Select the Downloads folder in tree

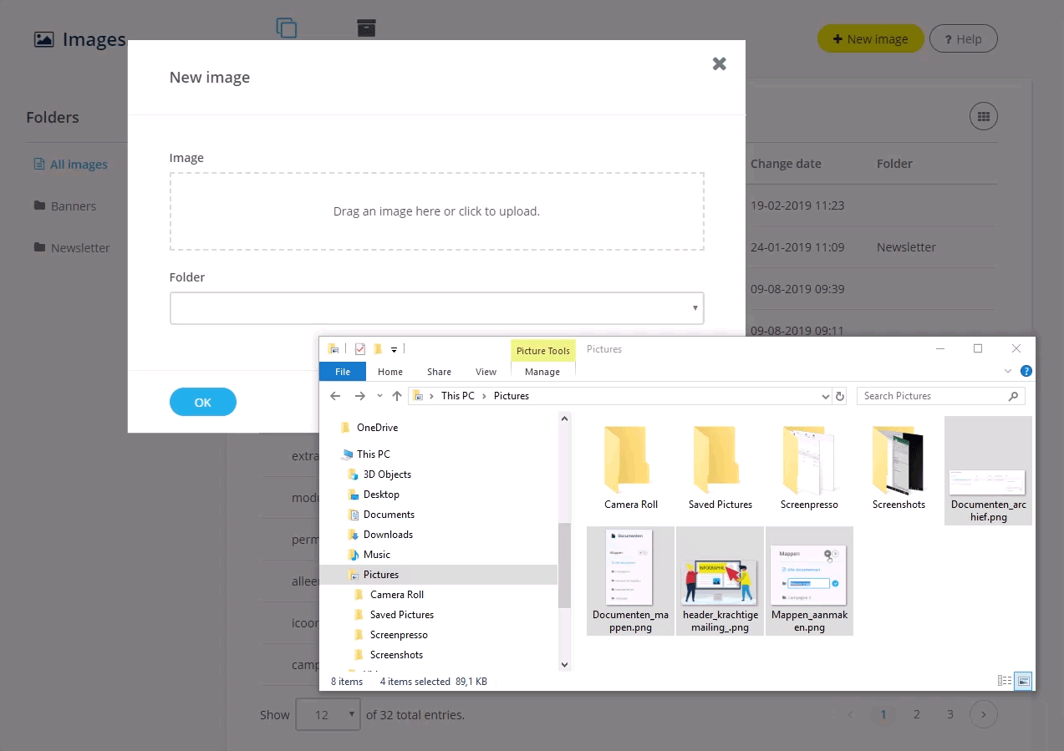tap(388, 535)
